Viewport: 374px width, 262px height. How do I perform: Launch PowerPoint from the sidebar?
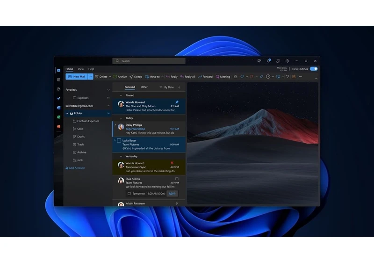(59, 126)
